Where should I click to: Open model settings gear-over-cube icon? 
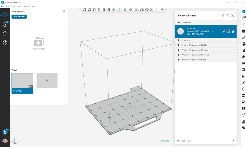[244, 50]
